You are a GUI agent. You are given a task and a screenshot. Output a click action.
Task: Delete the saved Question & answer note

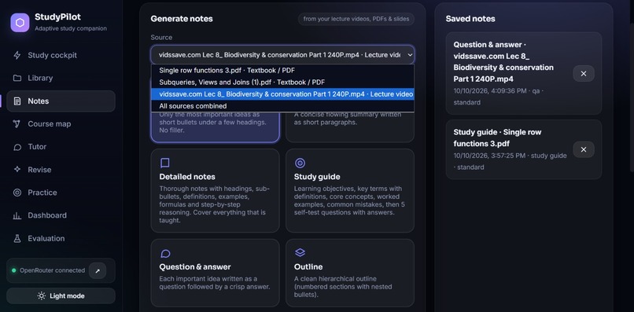(584, 74)
